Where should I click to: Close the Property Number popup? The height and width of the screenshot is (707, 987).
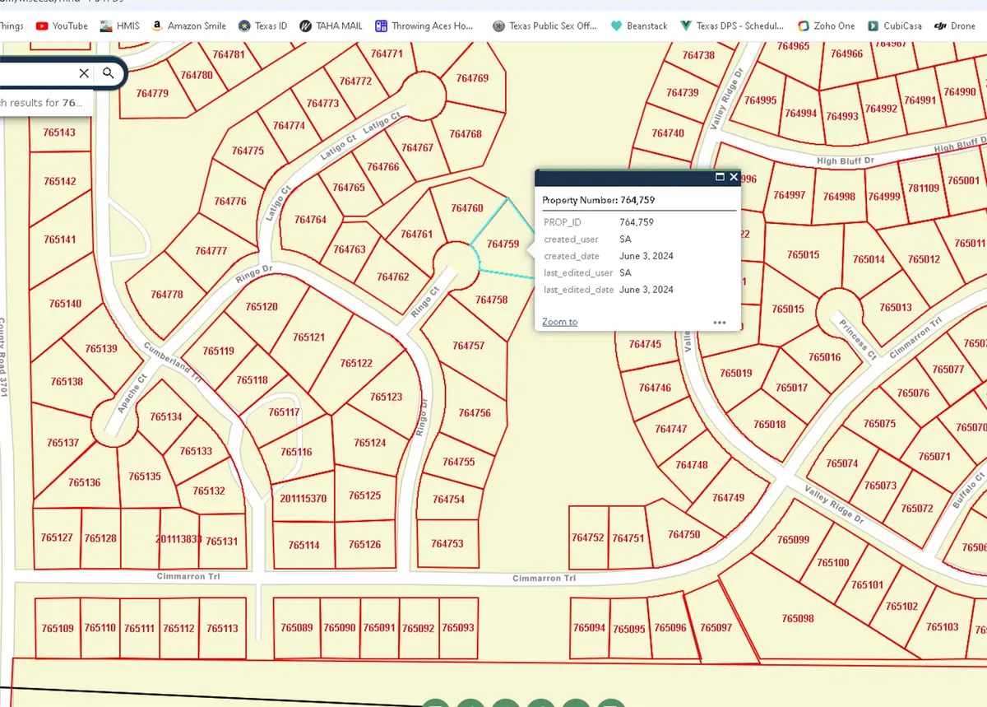[x=733, y=177]
